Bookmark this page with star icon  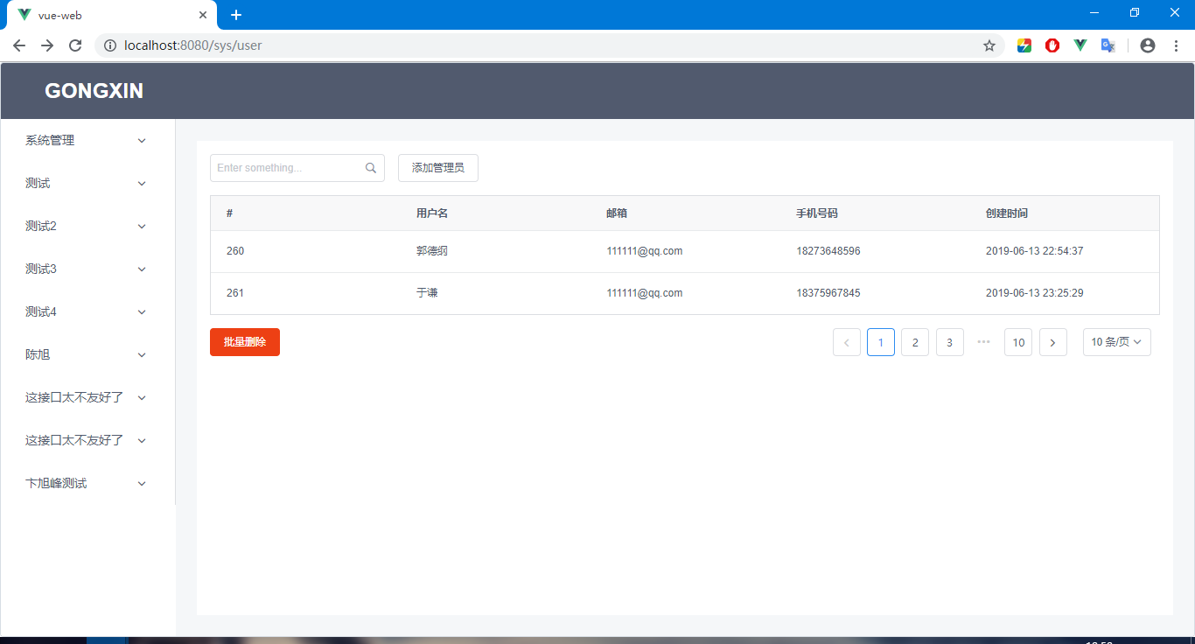(989, 45)
